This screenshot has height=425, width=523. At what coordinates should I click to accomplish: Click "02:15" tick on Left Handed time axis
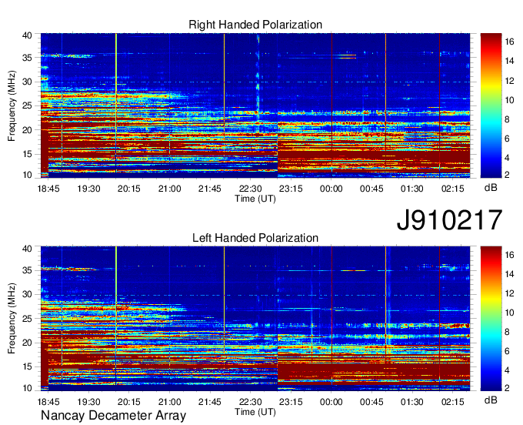pyautogui.click(x=452, y=402)
